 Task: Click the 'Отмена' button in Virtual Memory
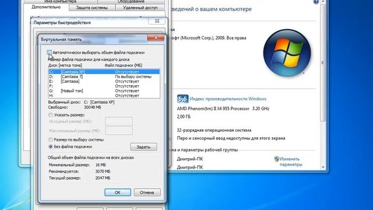147,192
